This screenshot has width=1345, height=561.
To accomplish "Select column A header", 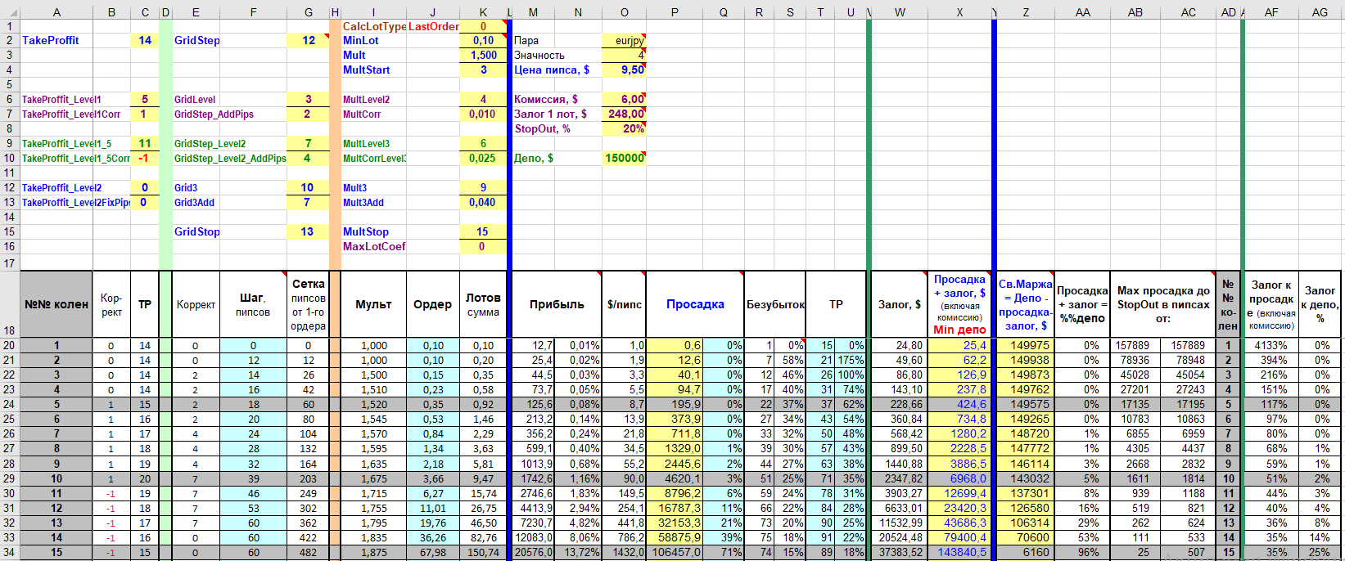I will (x=56, y=12).
